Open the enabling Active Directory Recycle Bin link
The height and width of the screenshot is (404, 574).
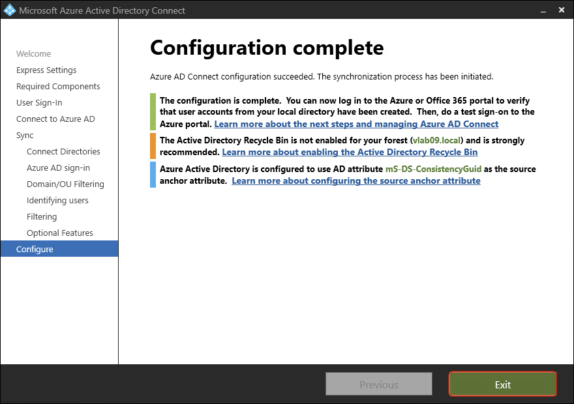[350, 152]
